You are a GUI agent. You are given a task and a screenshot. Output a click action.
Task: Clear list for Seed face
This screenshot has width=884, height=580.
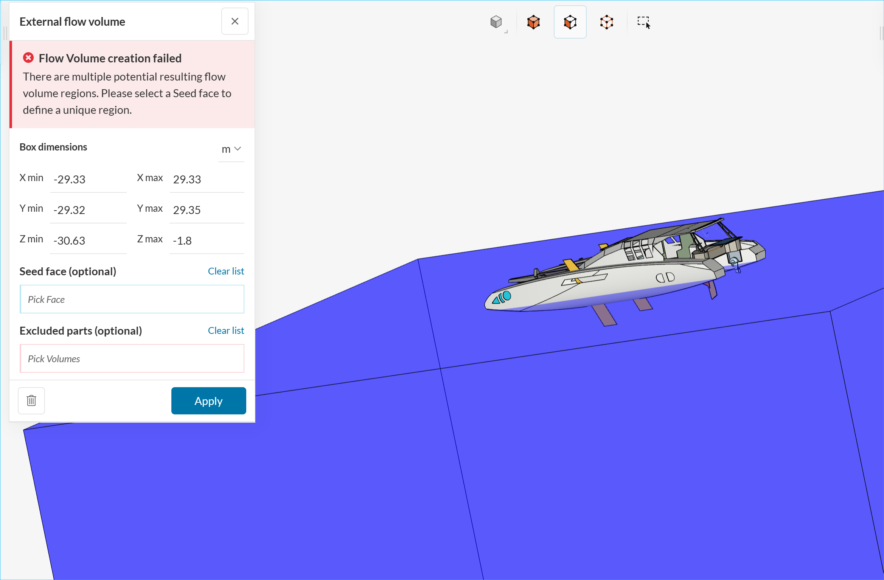pyautogui.click(x=226, y=271)
